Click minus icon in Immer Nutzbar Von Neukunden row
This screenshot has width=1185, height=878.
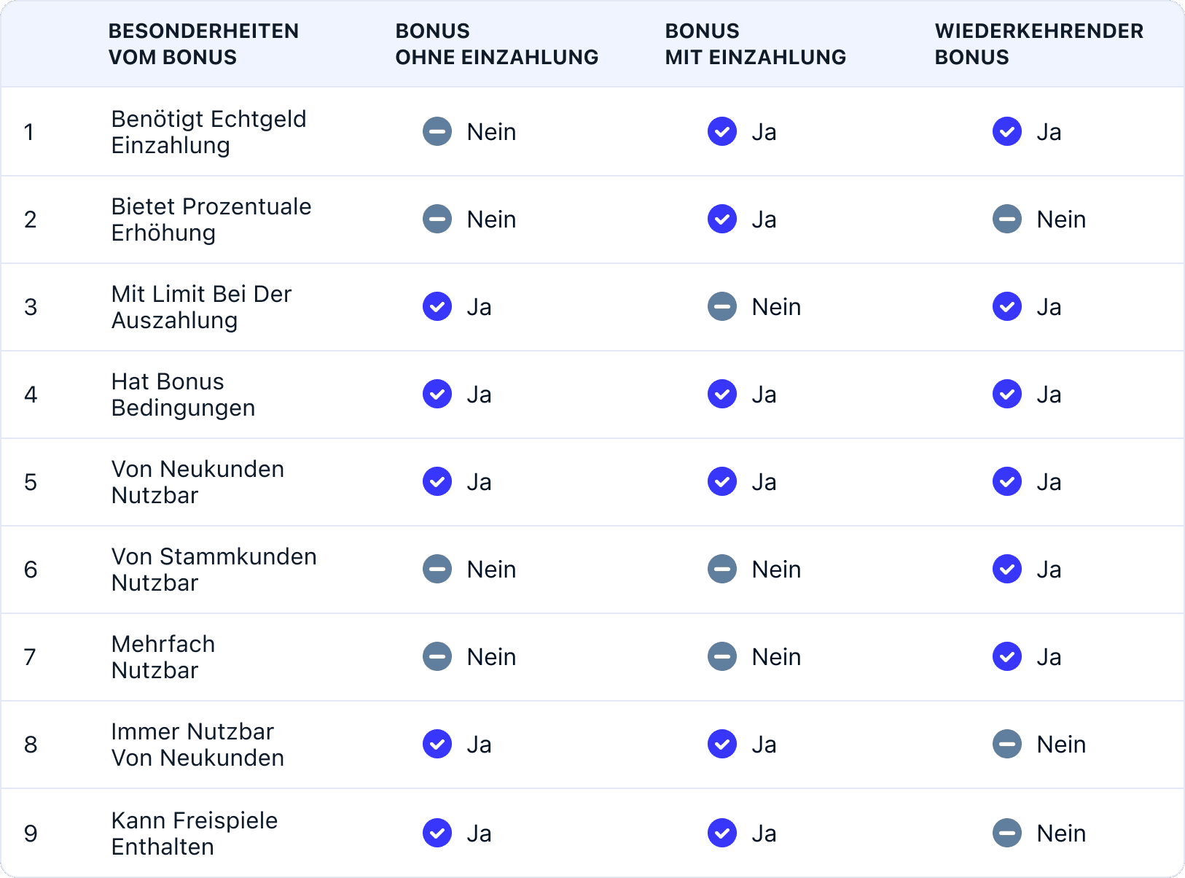[x=1007, y=745]
